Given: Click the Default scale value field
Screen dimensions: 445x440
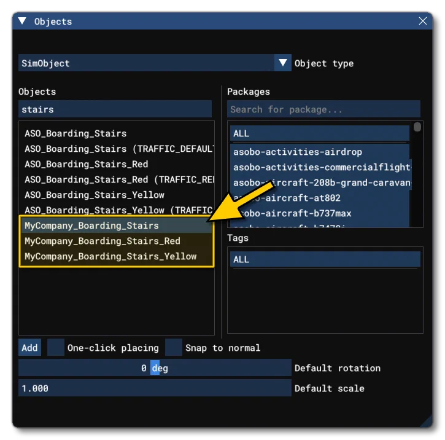Looking at the screenshot, I should (155, 388).
